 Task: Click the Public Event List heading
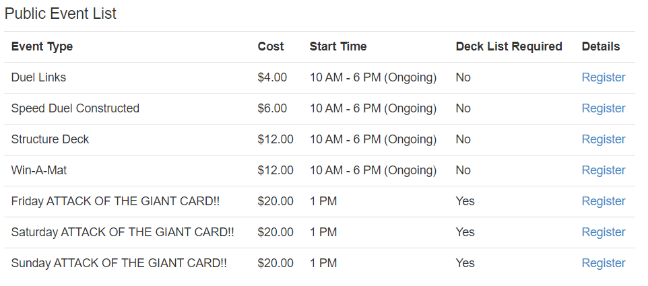coord(61,13)
